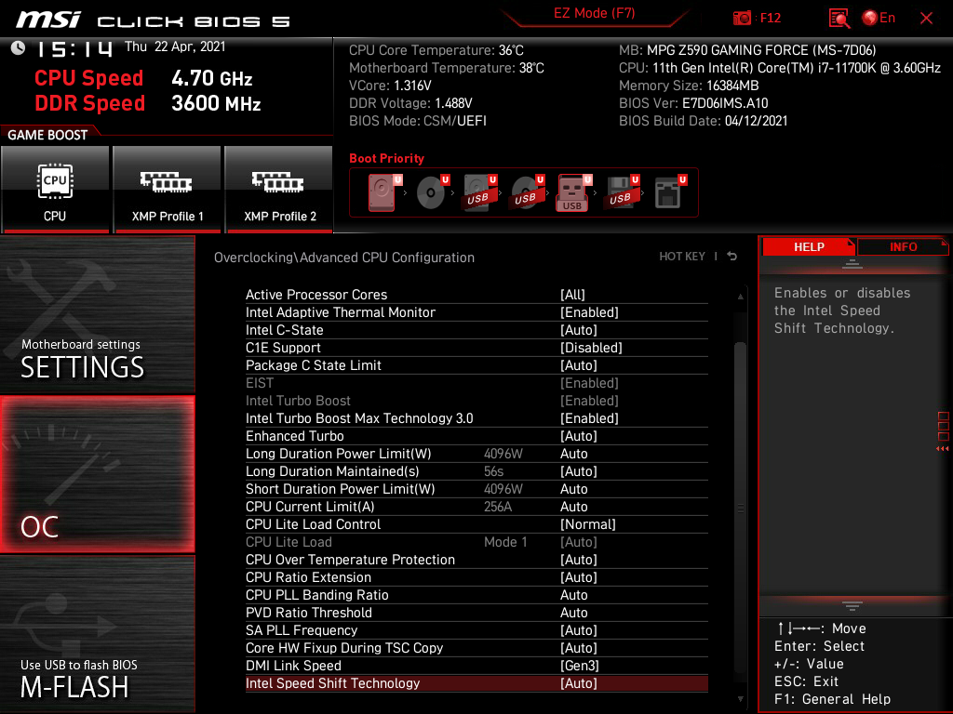The width and height of the screenshot is (953, 714).
Task: Open the Active Processor Cores [All] option
Action: coord(476,295)
